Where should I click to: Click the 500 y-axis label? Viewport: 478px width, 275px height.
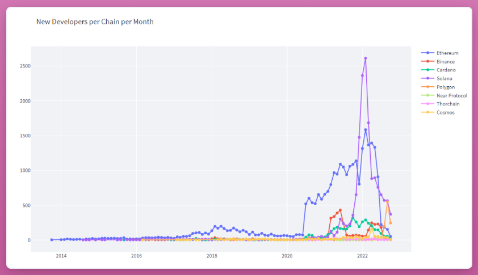coord(27,206)
